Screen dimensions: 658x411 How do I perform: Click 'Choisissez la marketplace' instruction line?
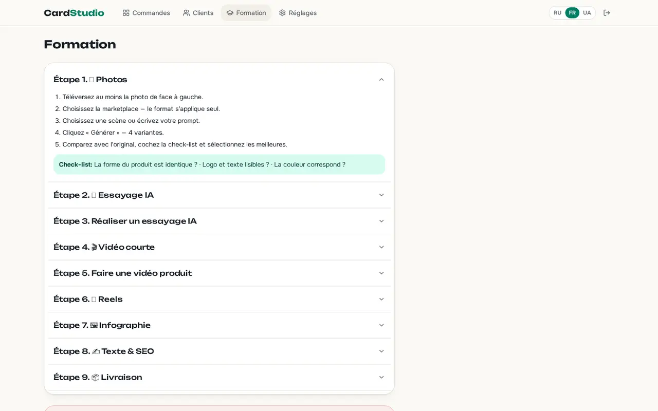(141, 109)
